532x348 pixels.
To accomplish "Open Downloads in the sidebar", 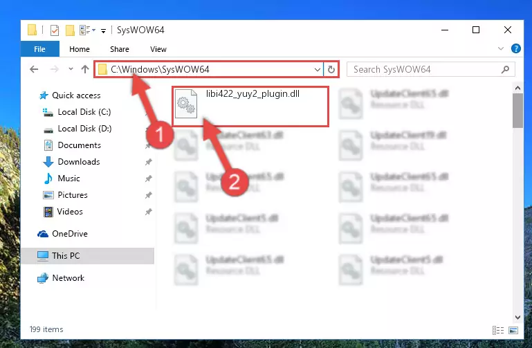I will 79,162.
